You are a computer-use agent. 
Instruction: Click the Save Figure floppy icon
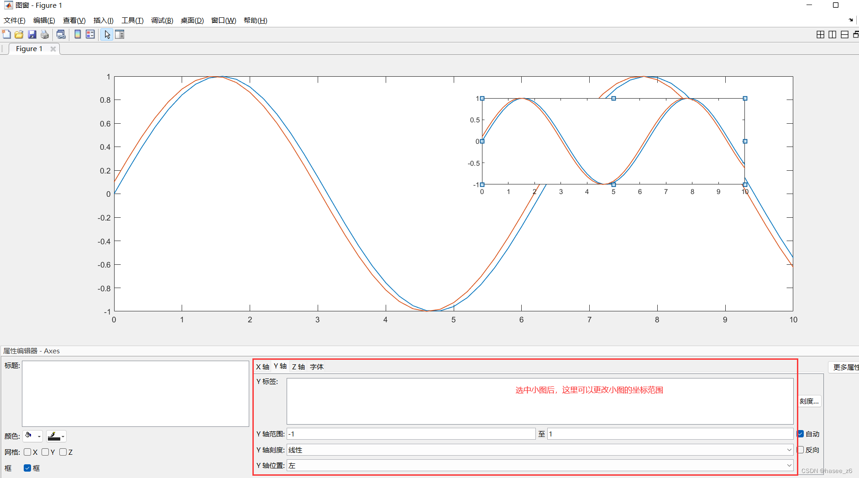coord(32,34)
